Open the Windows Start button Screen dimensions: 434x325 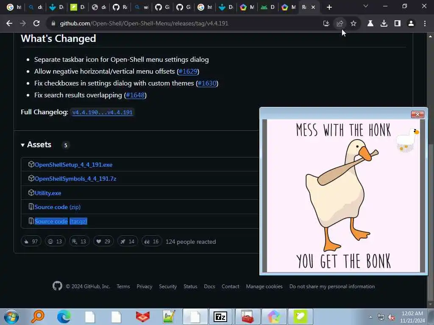tap(11, 317)
